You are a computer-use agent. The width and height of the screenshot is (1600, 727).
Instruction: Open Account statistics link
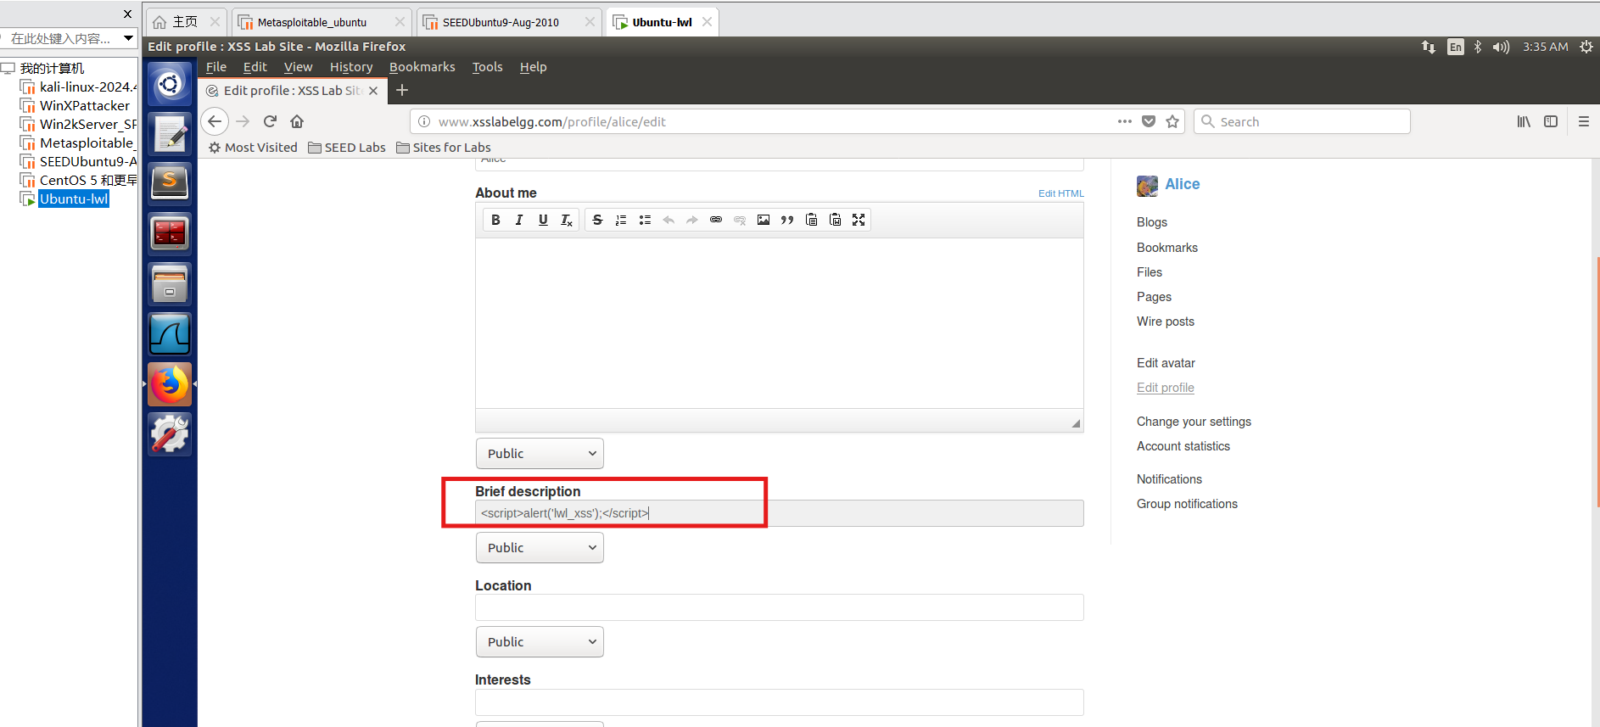1183,446
